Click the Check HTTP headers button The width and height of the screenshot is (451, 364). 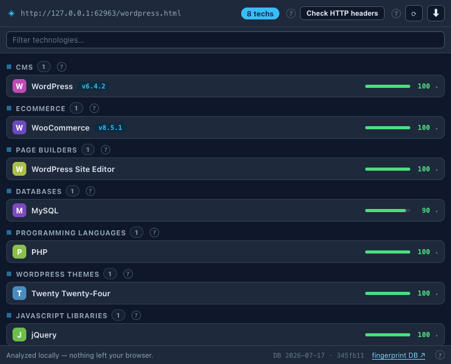(x=342, y=13)
